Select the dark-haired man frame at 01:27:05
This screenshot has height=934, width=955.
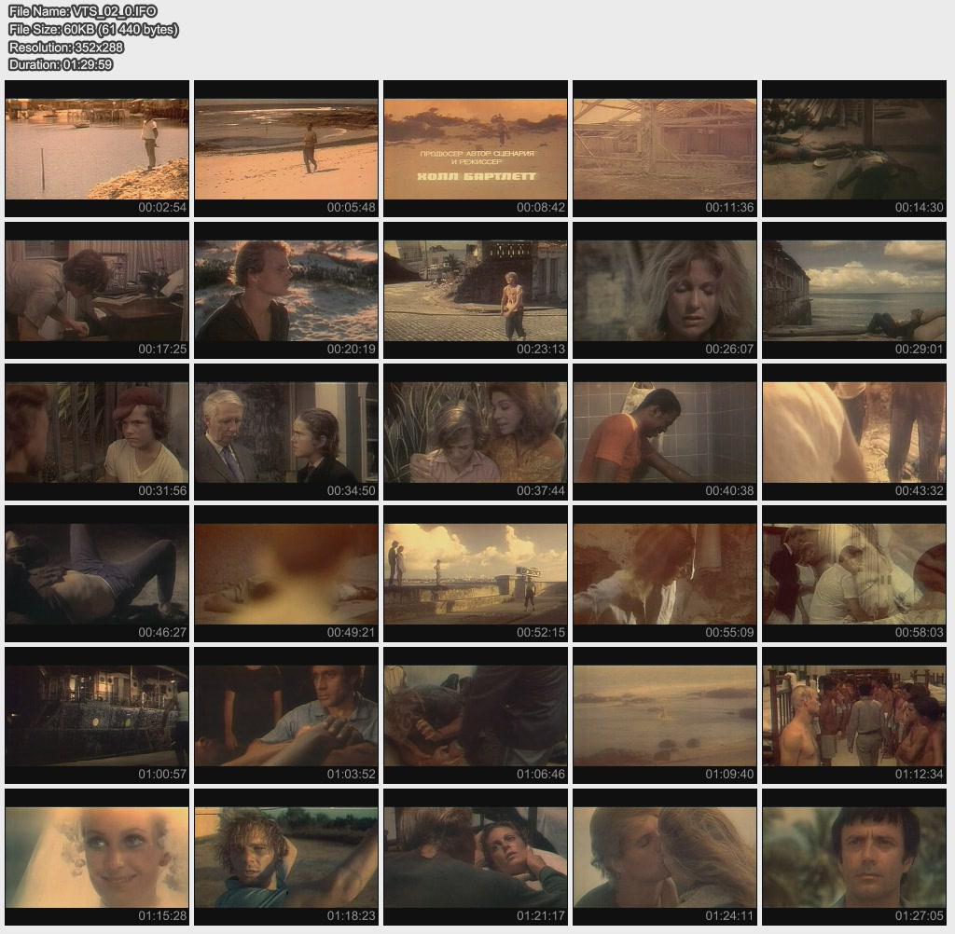pos(854,858)
